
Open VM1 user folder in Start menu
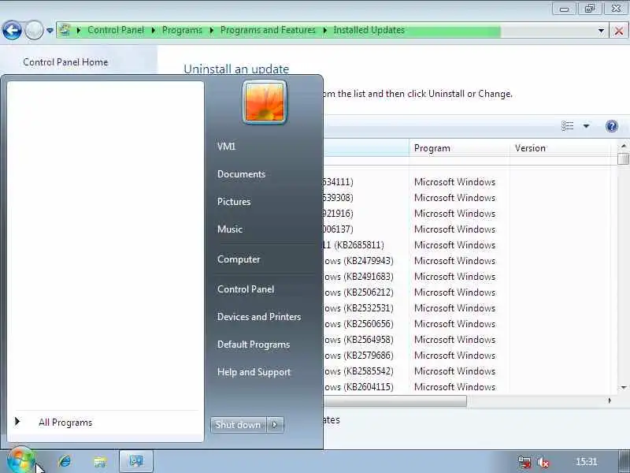click(x=226, y=147)
